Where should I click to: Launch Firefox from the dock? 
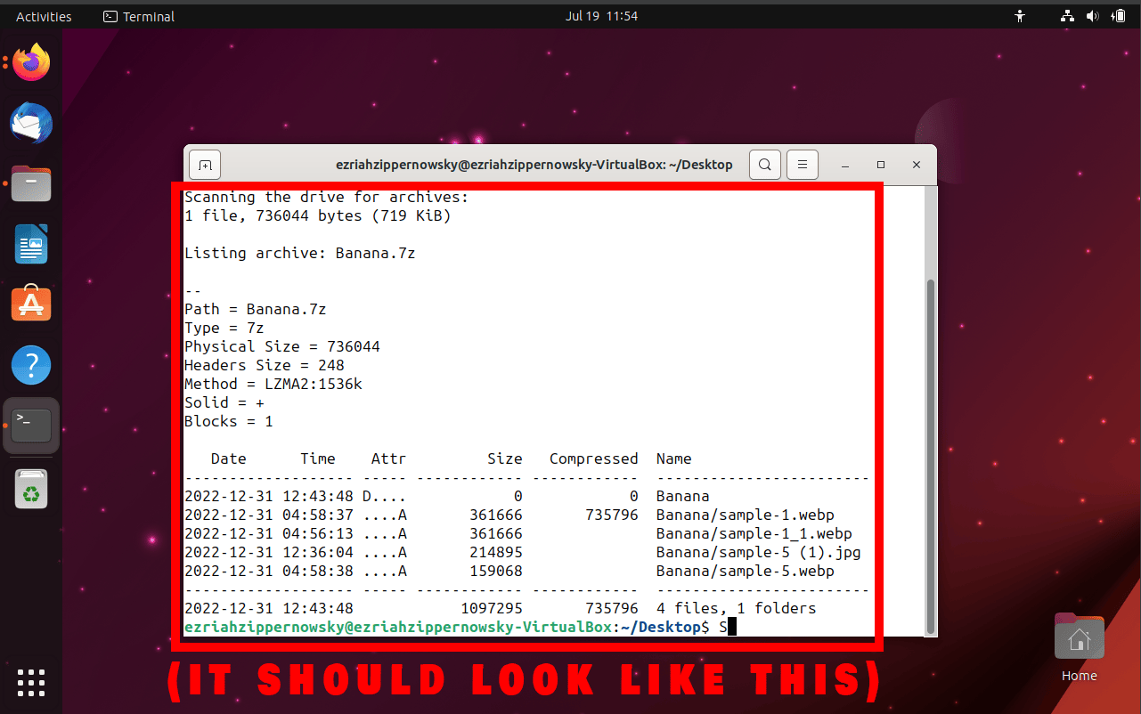click(30, 61)
